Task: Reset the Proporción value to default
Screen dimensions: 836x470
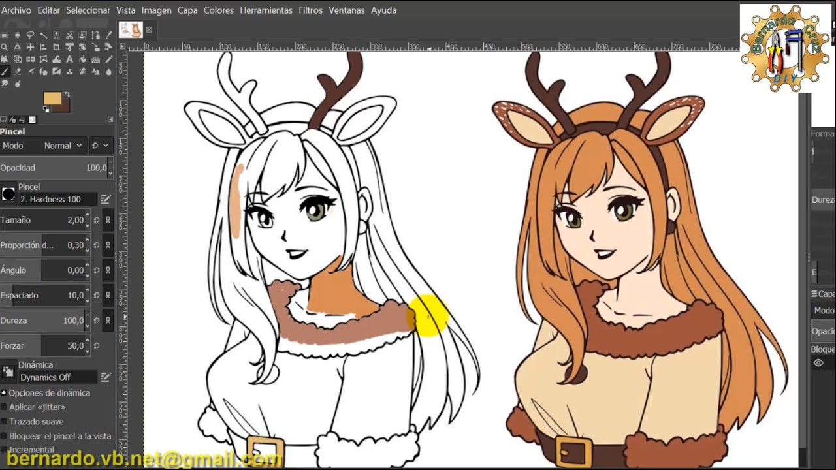Action: [x=96, y=245]
